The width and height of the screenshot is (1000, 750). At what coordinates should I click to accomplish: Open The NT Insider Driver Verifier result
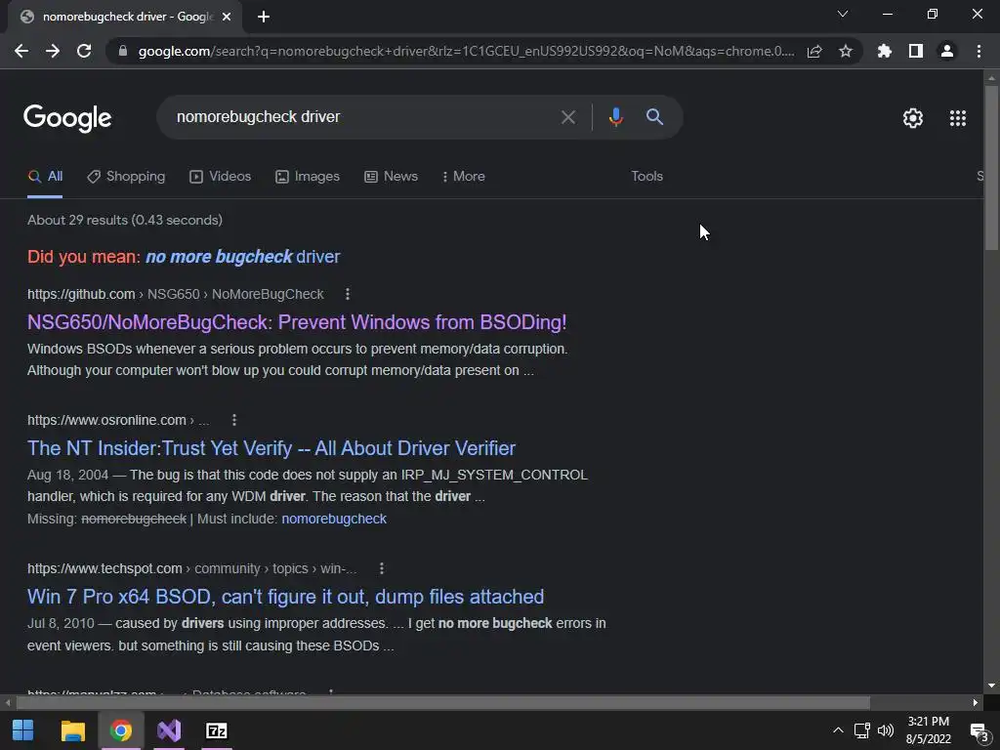tap(271, 448)
